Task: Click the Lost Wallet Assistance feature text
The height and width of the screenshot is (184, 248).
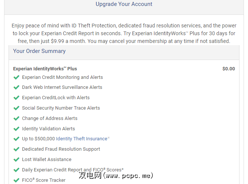Action: pos(47,160)
